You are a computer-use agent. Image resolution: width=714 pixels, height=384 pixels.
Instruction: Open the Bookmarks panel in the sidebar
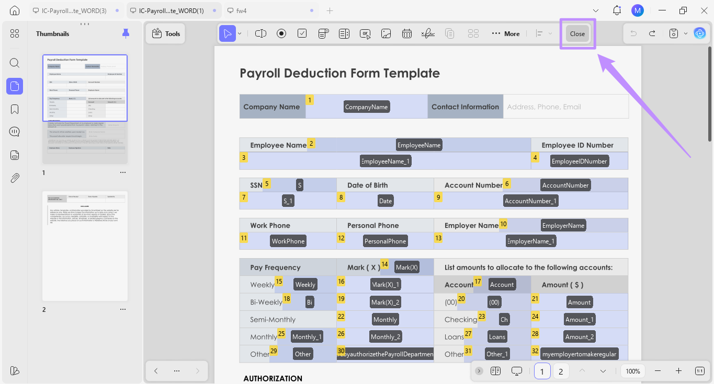(x=15, y=109)
